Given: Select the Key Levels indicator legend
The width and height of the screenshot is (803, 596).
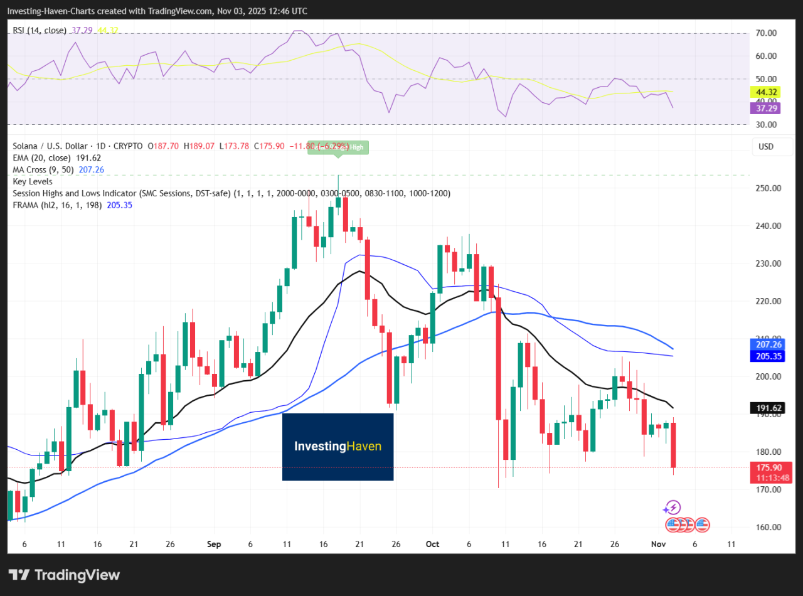Looking at the screenshot, I should (33, 181).
